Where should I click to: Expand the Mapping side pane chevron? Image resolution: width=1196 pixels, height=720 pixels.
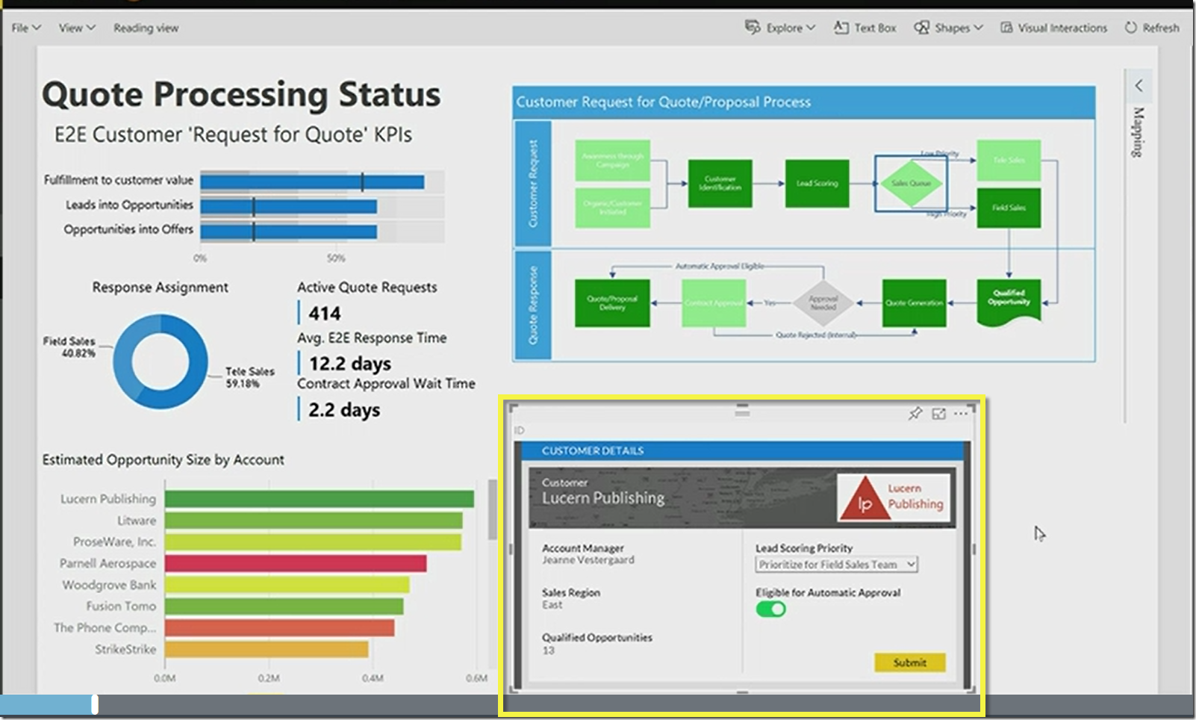(1139, 85)
